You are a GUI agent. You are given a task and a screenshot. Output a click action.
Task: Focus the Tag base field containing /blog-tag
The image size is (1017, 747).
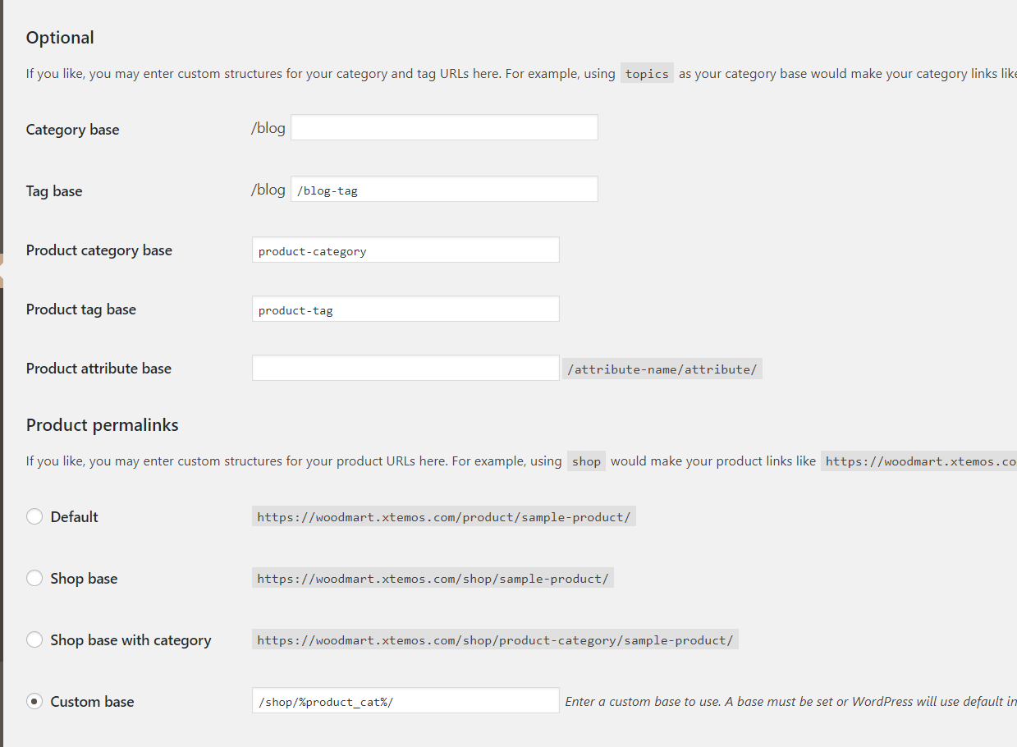pos(444,189)
